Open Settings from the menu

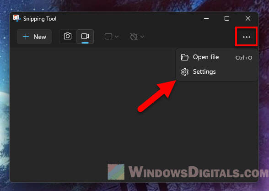click(x=216, y=72)
